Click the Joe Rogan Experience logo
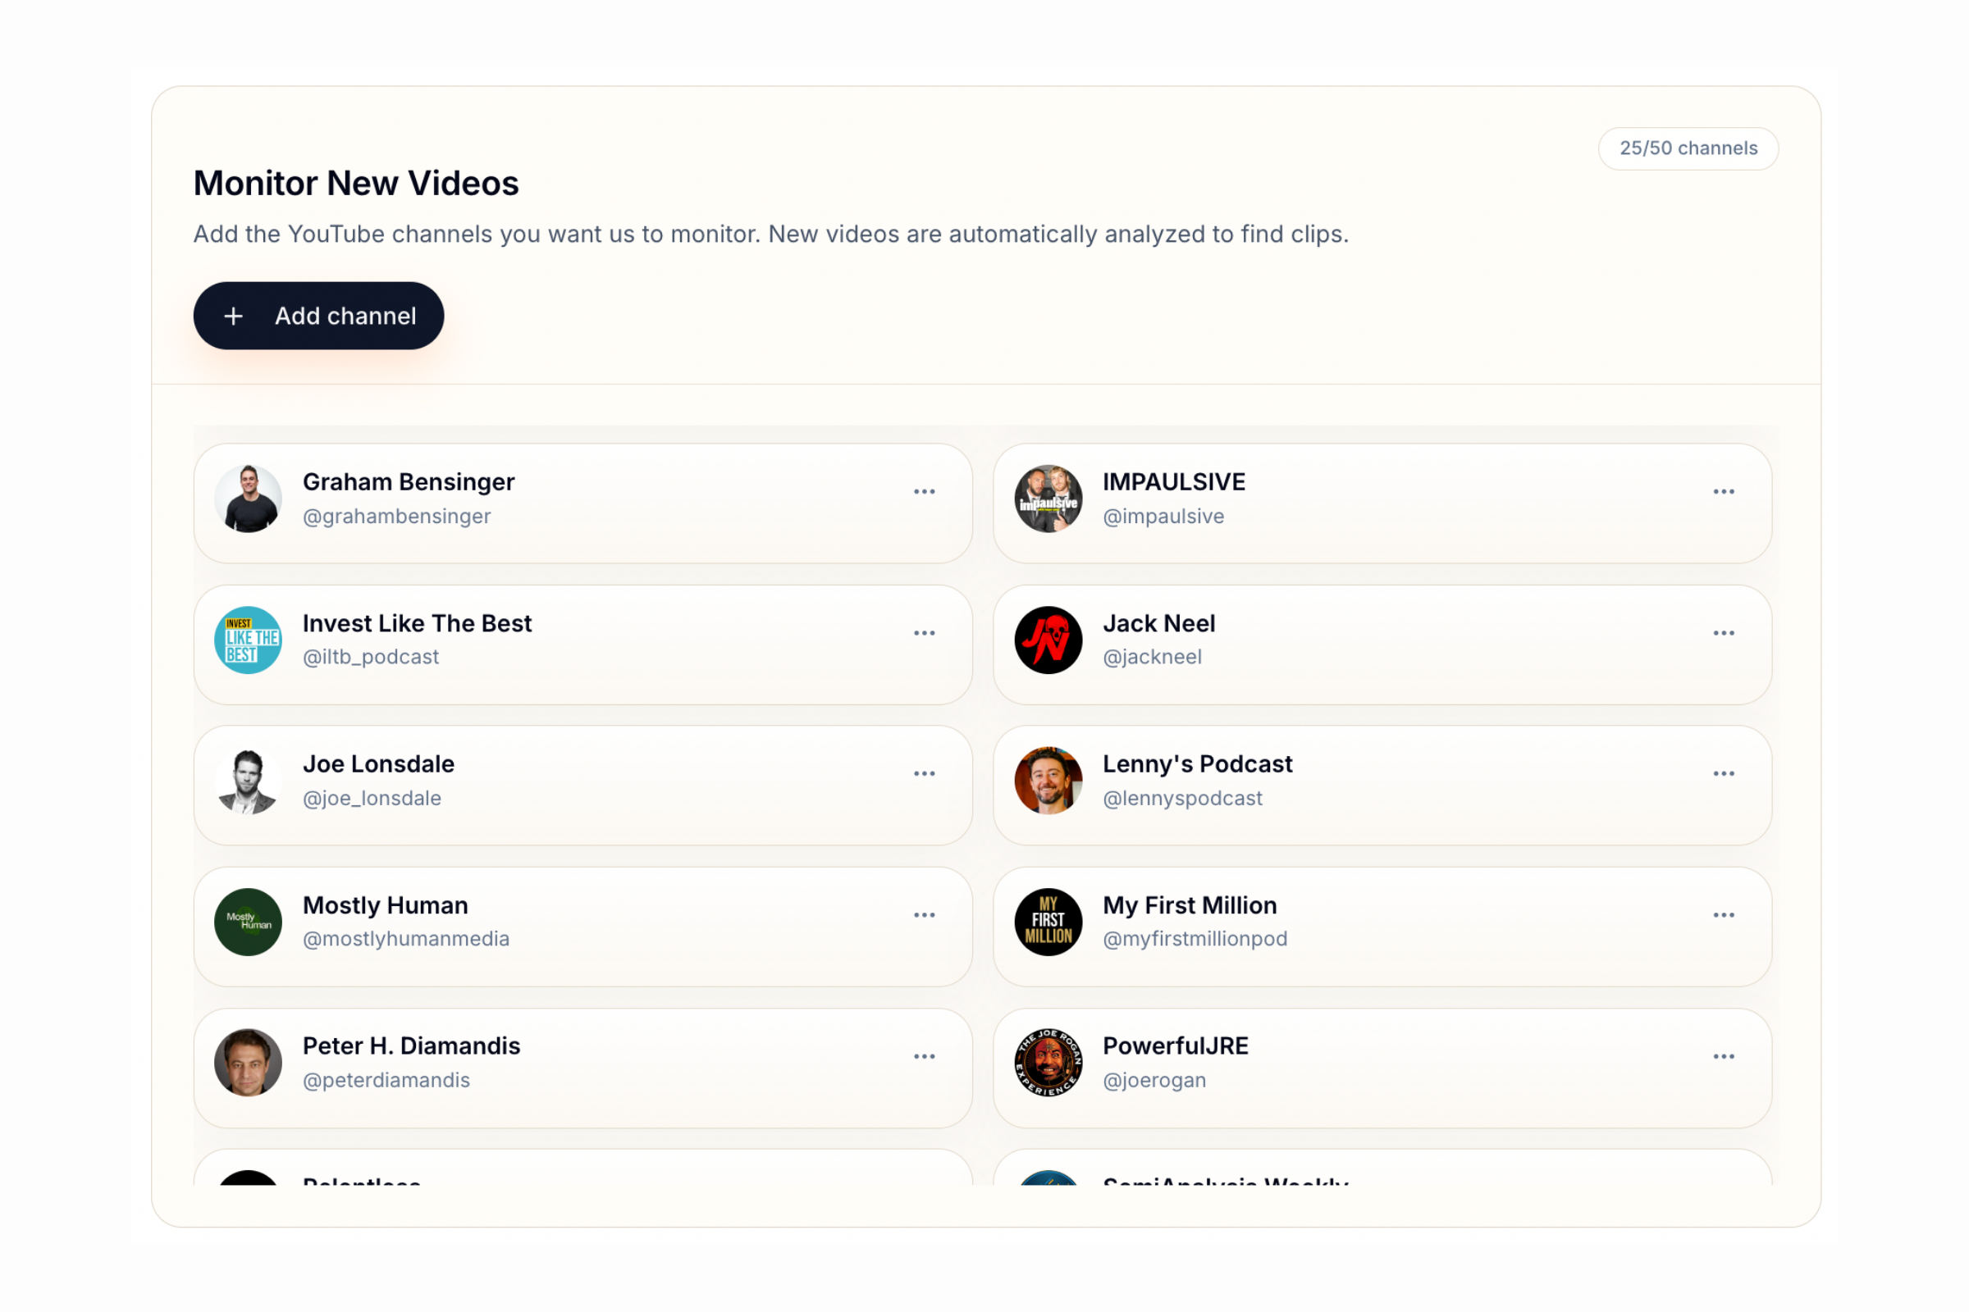 pyautogui.click(x=1048, y=1063)
